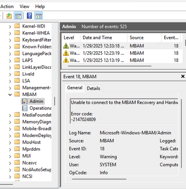186x189 pixels.
Task: Open the Action menu
Action: [7, 6]
